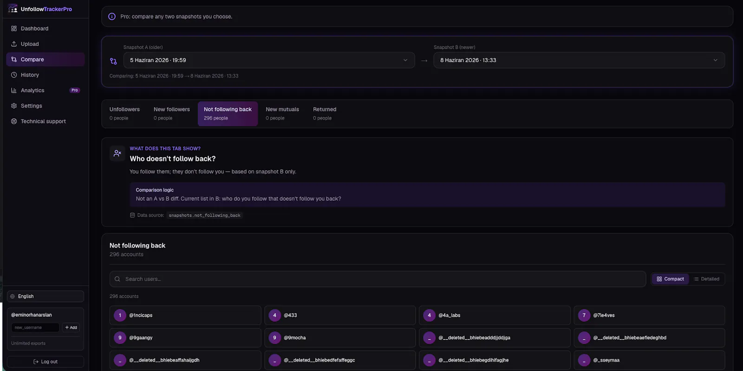Click avatar badge of @7le4ves

click(584, 315)
